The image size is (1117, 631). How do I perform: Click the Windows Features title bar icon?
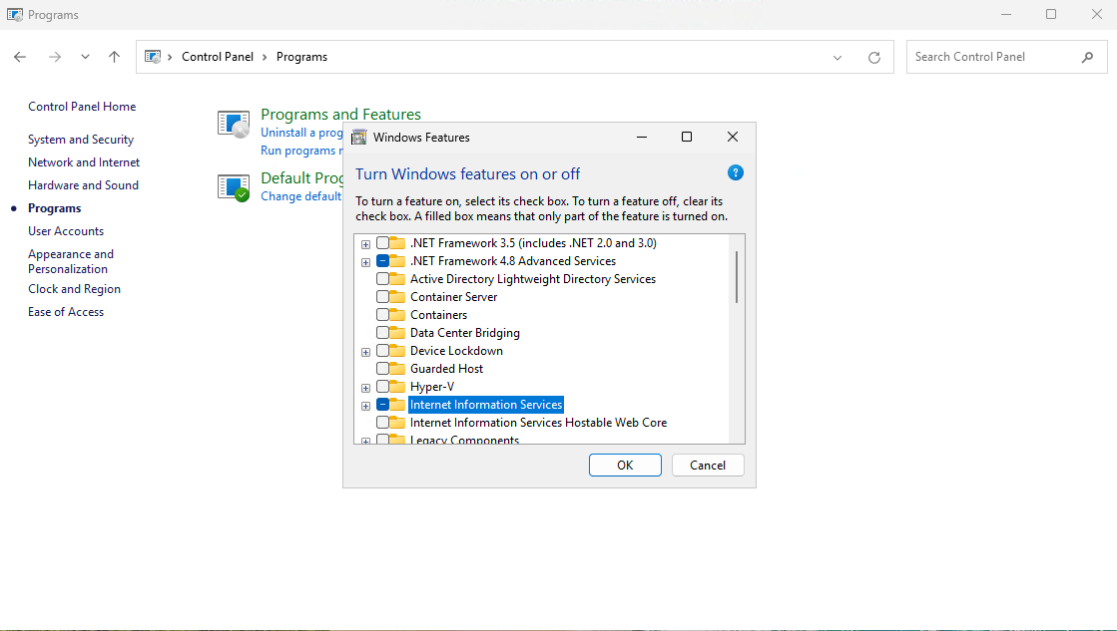point(359,138)
